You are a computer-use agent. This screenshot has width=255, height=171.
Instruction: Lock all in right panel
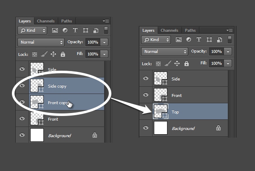[x=187, y=63]
